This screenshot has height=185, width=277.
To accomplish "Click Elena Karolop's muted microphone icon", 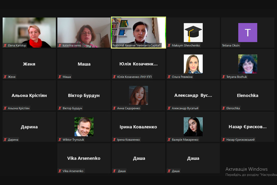I will pos(5,45).
